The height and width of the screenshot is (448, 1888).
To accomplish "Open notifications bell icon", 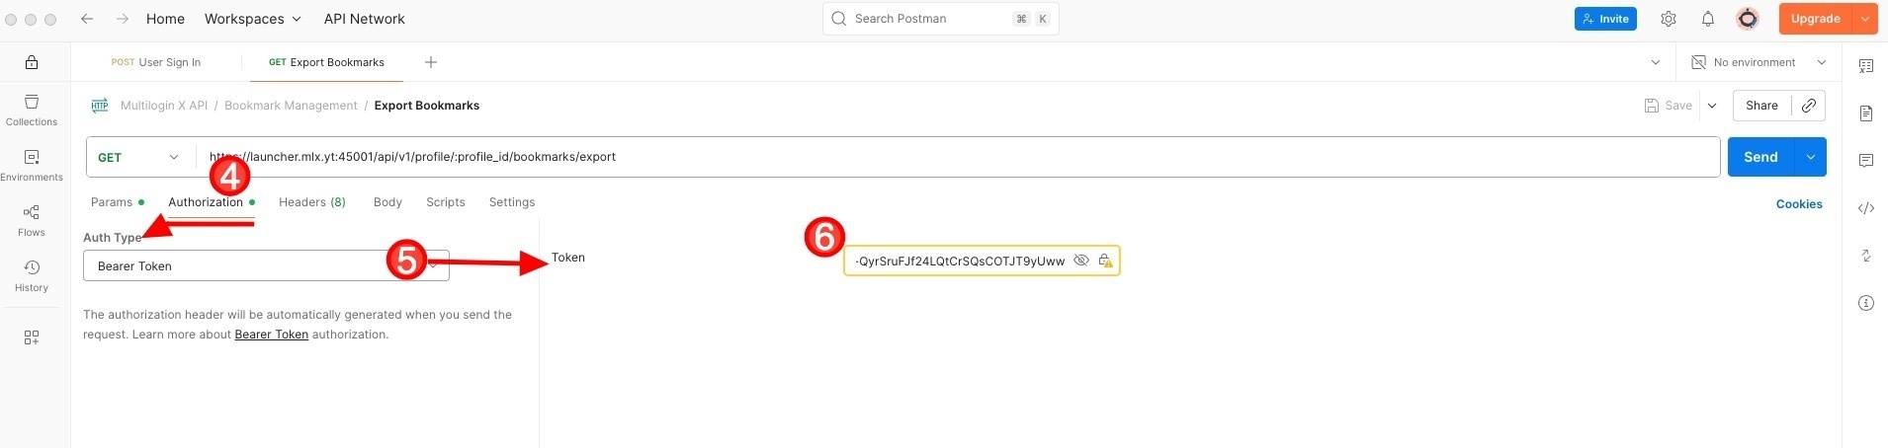I will (1708, 19).
